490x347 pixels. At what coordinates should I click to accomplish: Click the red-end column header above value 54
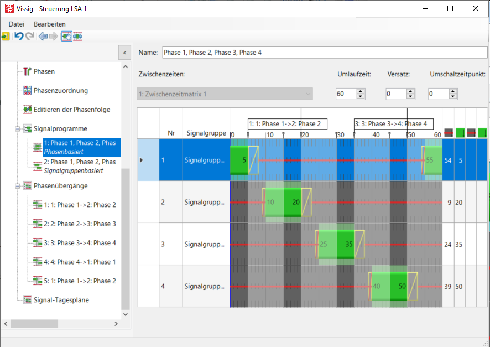click(449, 133)
